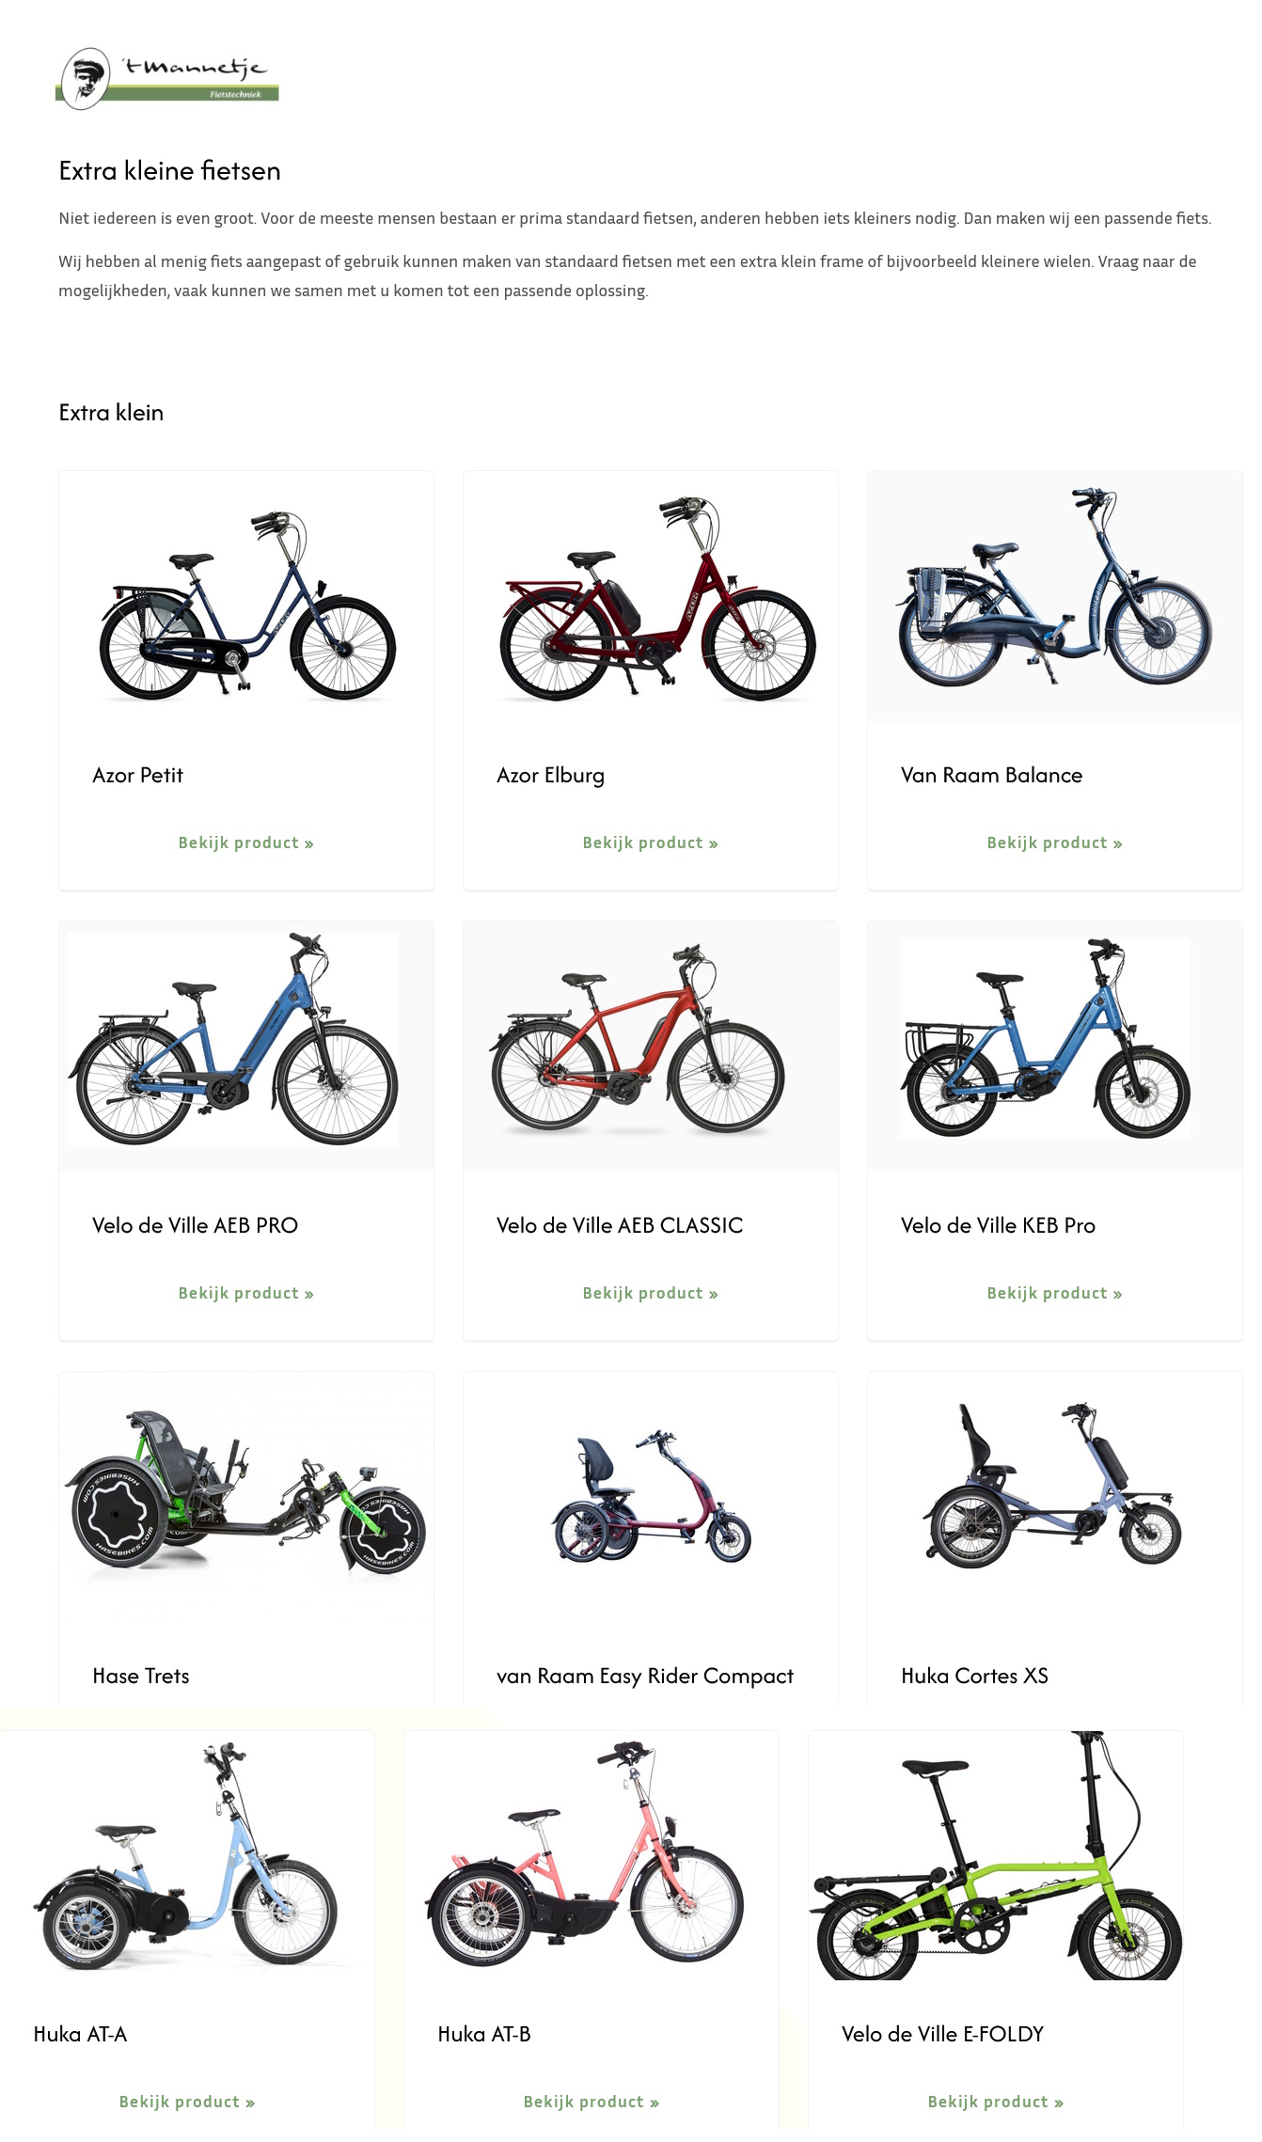This screenshot has height=2142, width=1262.
Task: Click the 't Mannetje Fietstechniek logo
Action: coord(167,79)
